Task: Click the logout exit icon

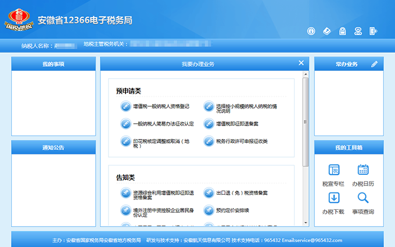Action: (x=374, y=31)
